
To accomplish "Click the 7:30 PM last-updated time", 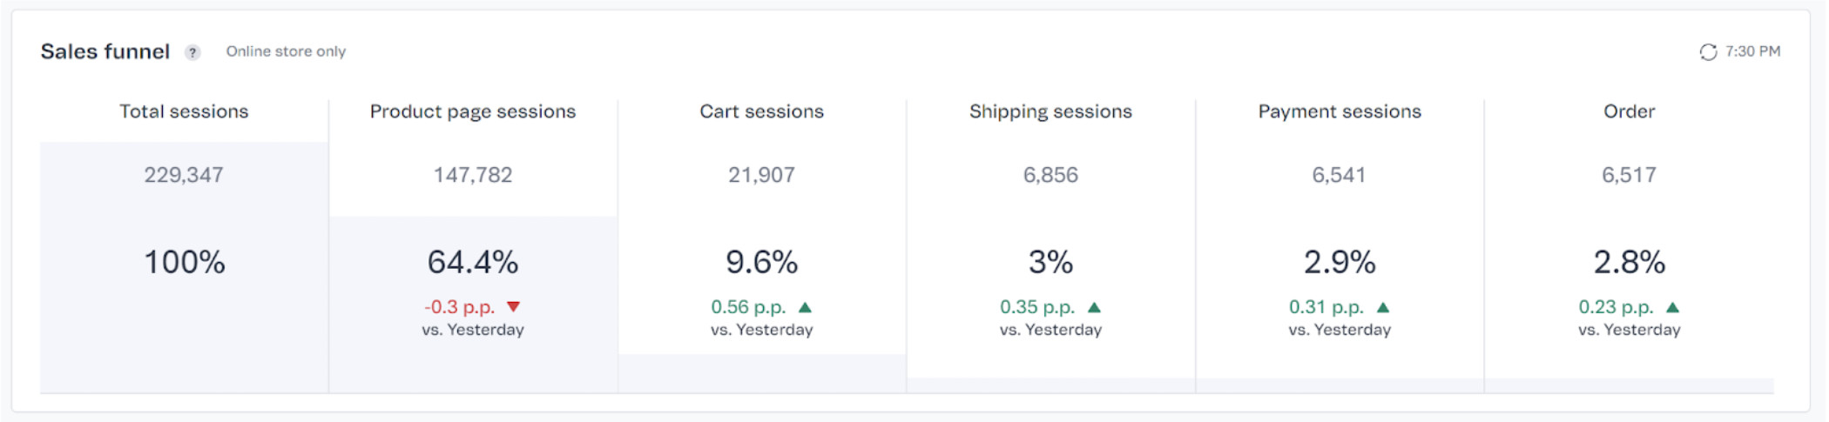I will [x=1752, y=51].
